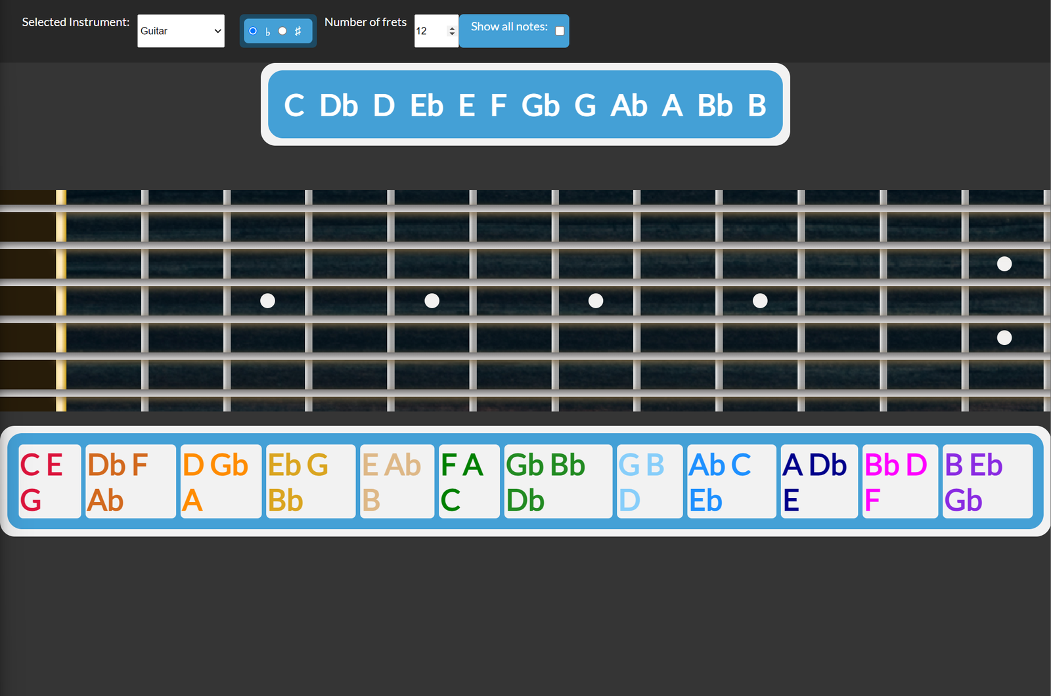Decrease the number of frets with the down arrow
The height and width of the screenshot is (696, 1051).
tap(452, 34)
